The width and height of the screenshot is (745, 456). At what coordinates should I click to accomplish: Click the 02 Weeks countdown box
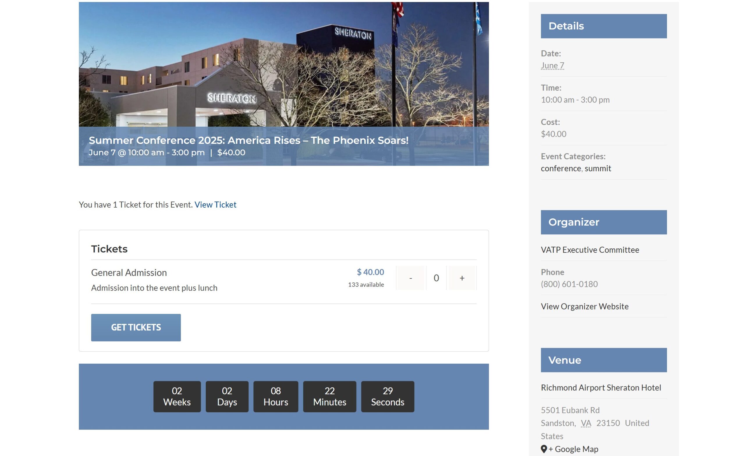coord(177,396)
